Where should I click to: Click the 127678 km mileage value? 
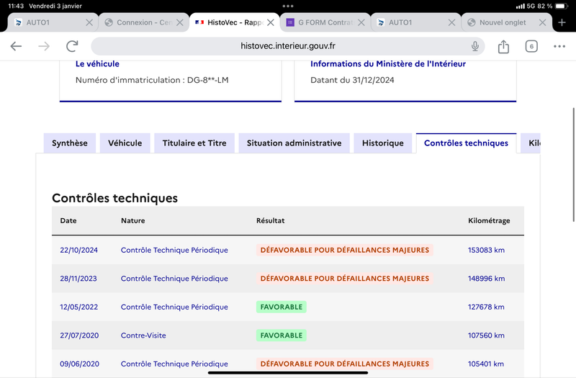point(486,307)
